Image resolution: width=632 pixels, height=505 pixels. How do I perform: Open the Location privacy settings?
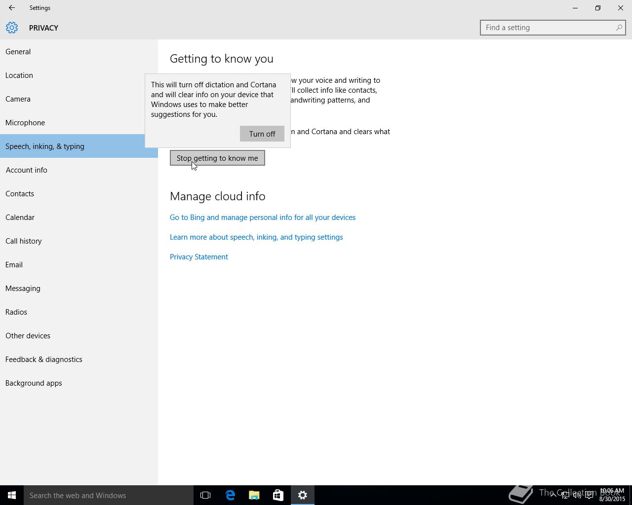79,75
